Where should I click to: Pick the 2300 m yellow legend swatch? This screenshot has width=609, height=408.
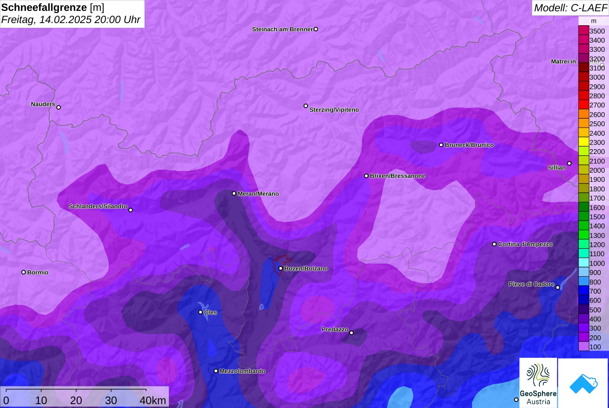click(x=583, y=142)
